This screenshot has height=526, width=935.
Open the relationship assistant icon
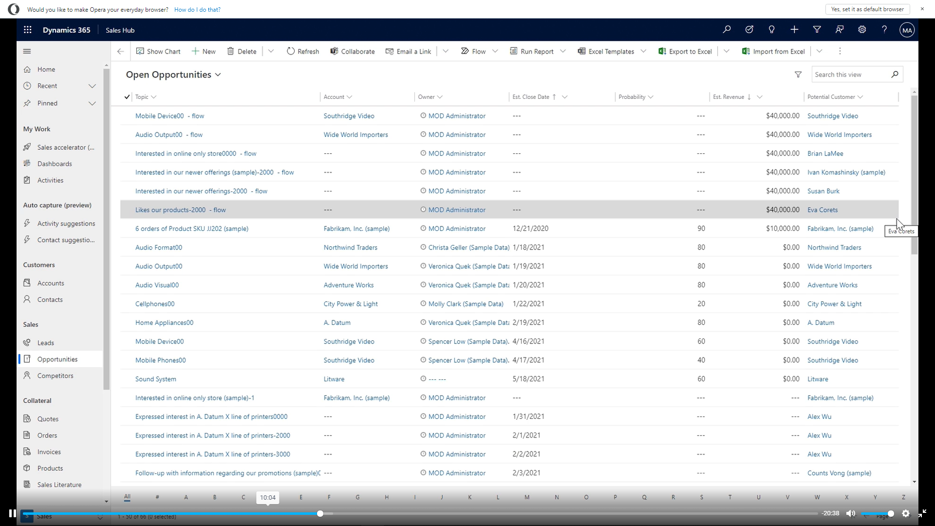(839, 30)
